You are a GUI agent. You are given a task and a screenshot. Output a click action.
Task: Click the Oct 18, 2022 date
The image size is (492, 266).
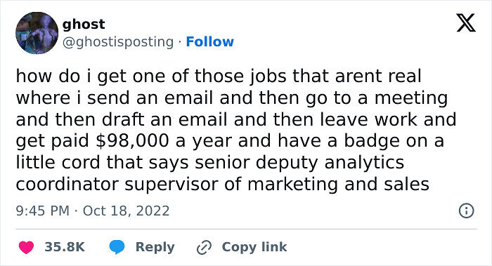click(x=126, y=211)
